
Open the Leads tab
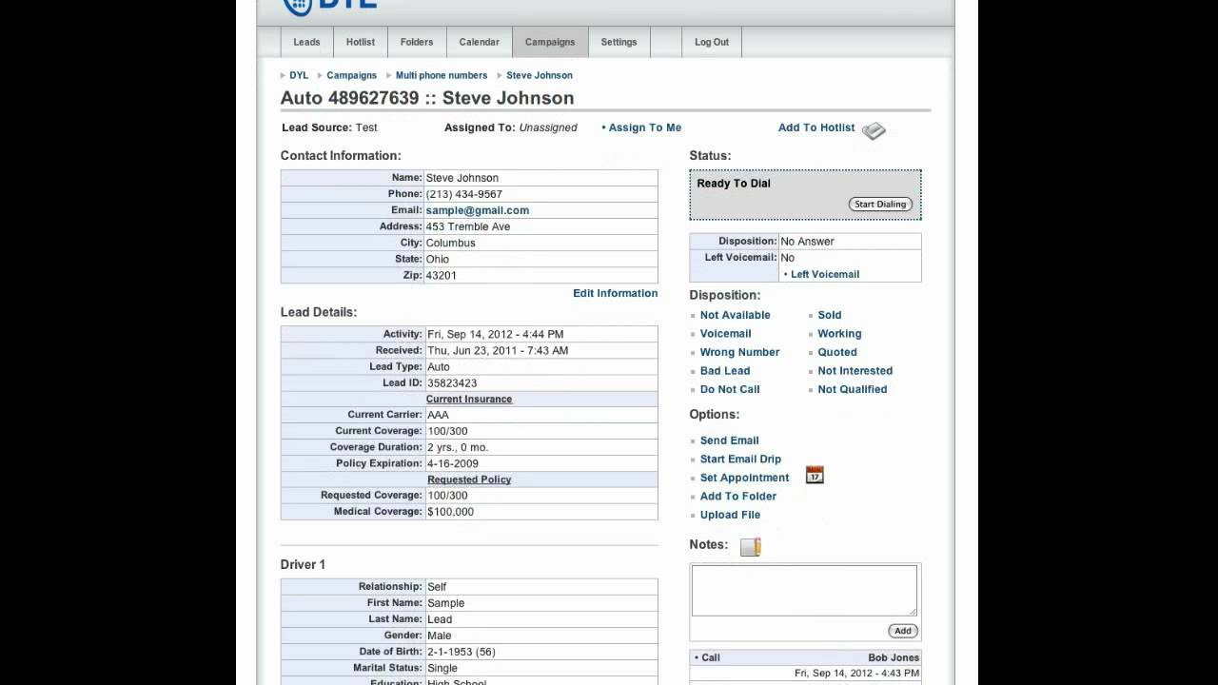click(306, 42)
